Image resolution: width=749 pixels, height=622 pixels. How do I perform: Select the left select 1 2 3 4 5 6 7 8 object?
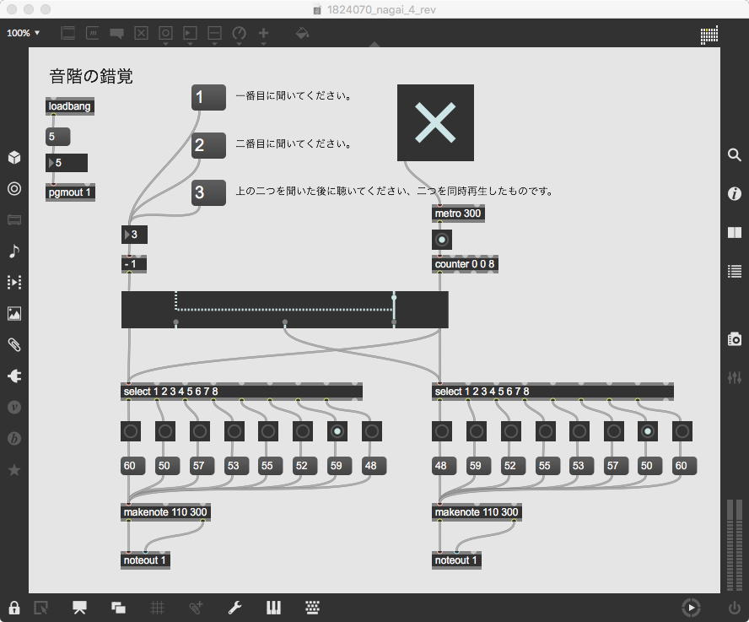242,391
